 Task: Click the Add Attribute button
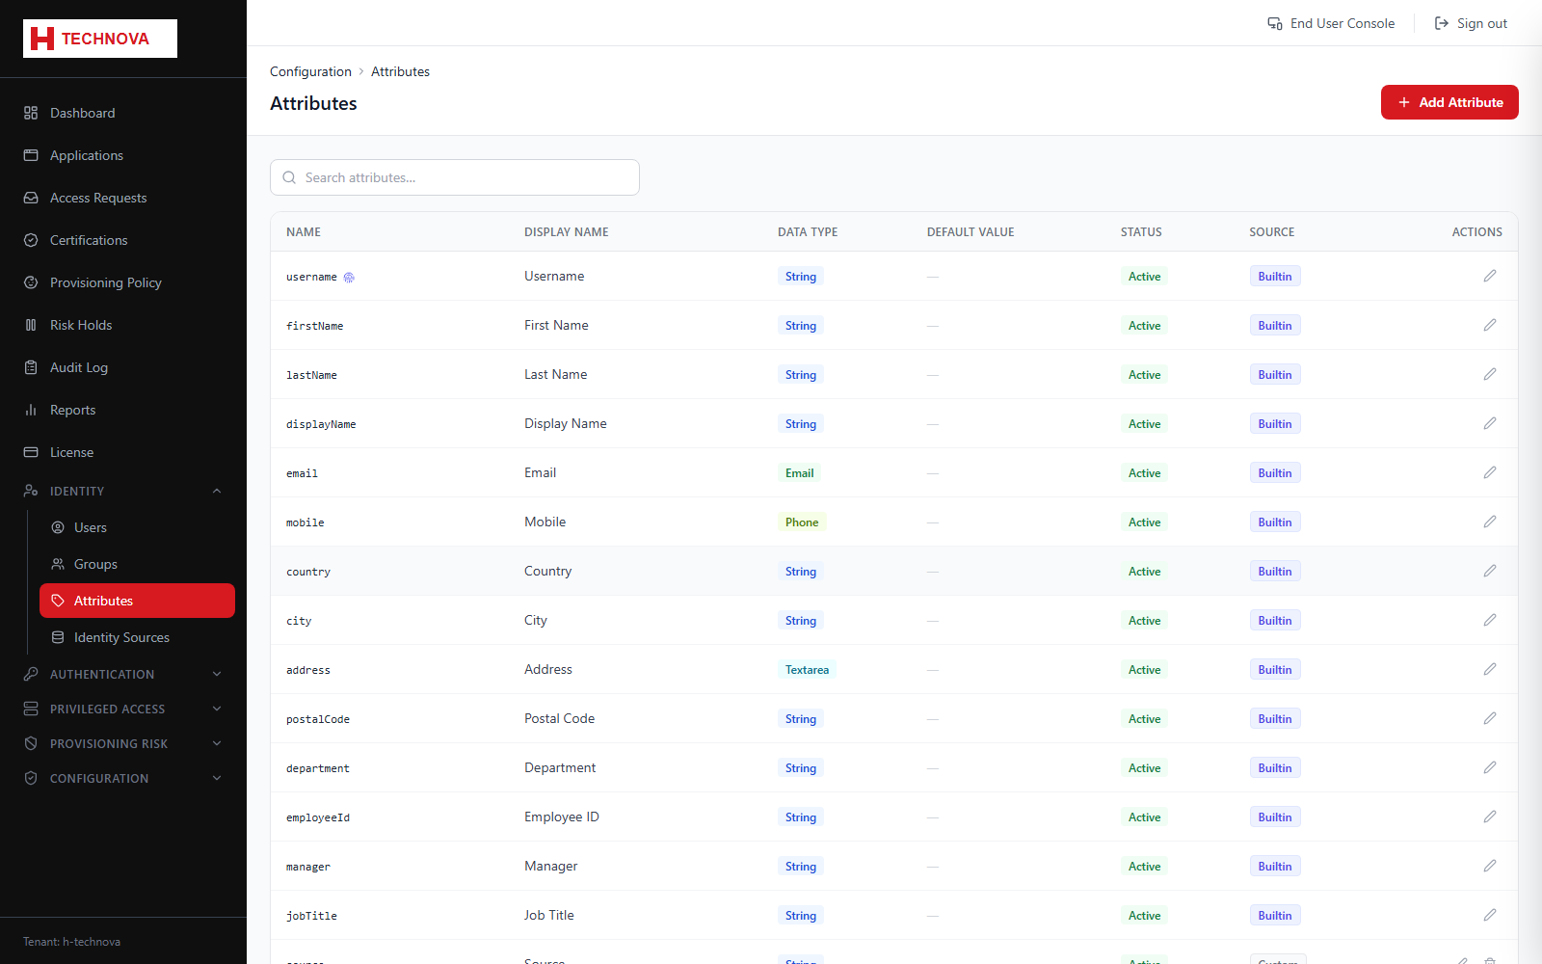coord(1449,102)
